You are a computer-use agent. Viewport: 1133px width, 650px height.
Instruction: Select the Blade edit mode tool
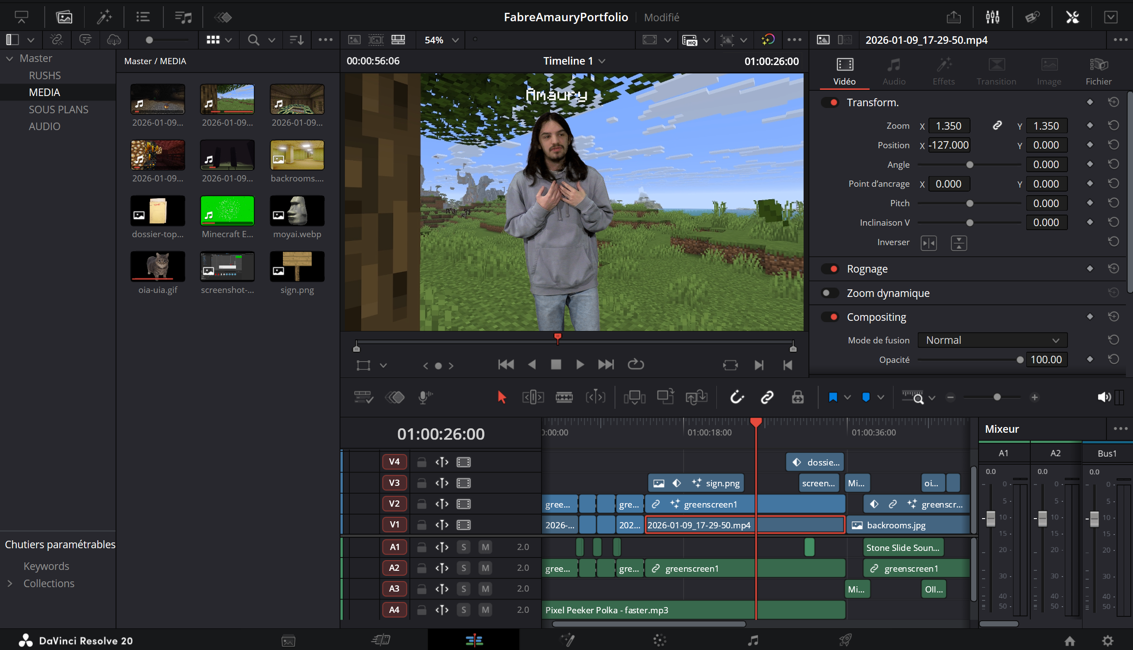pos(564,397)
